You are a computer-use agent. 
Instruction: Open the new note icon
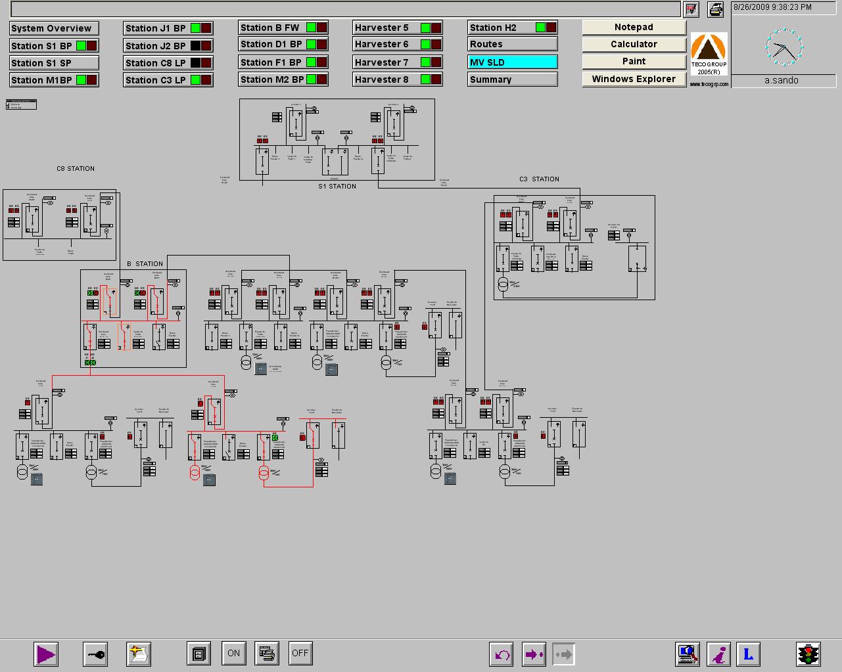pyautogui.click(x=139, y=654)
